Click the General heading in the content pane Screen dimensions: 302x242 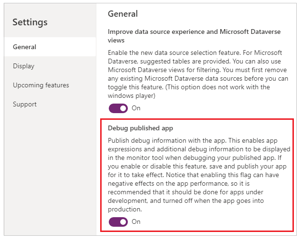(x=123, y=14)
